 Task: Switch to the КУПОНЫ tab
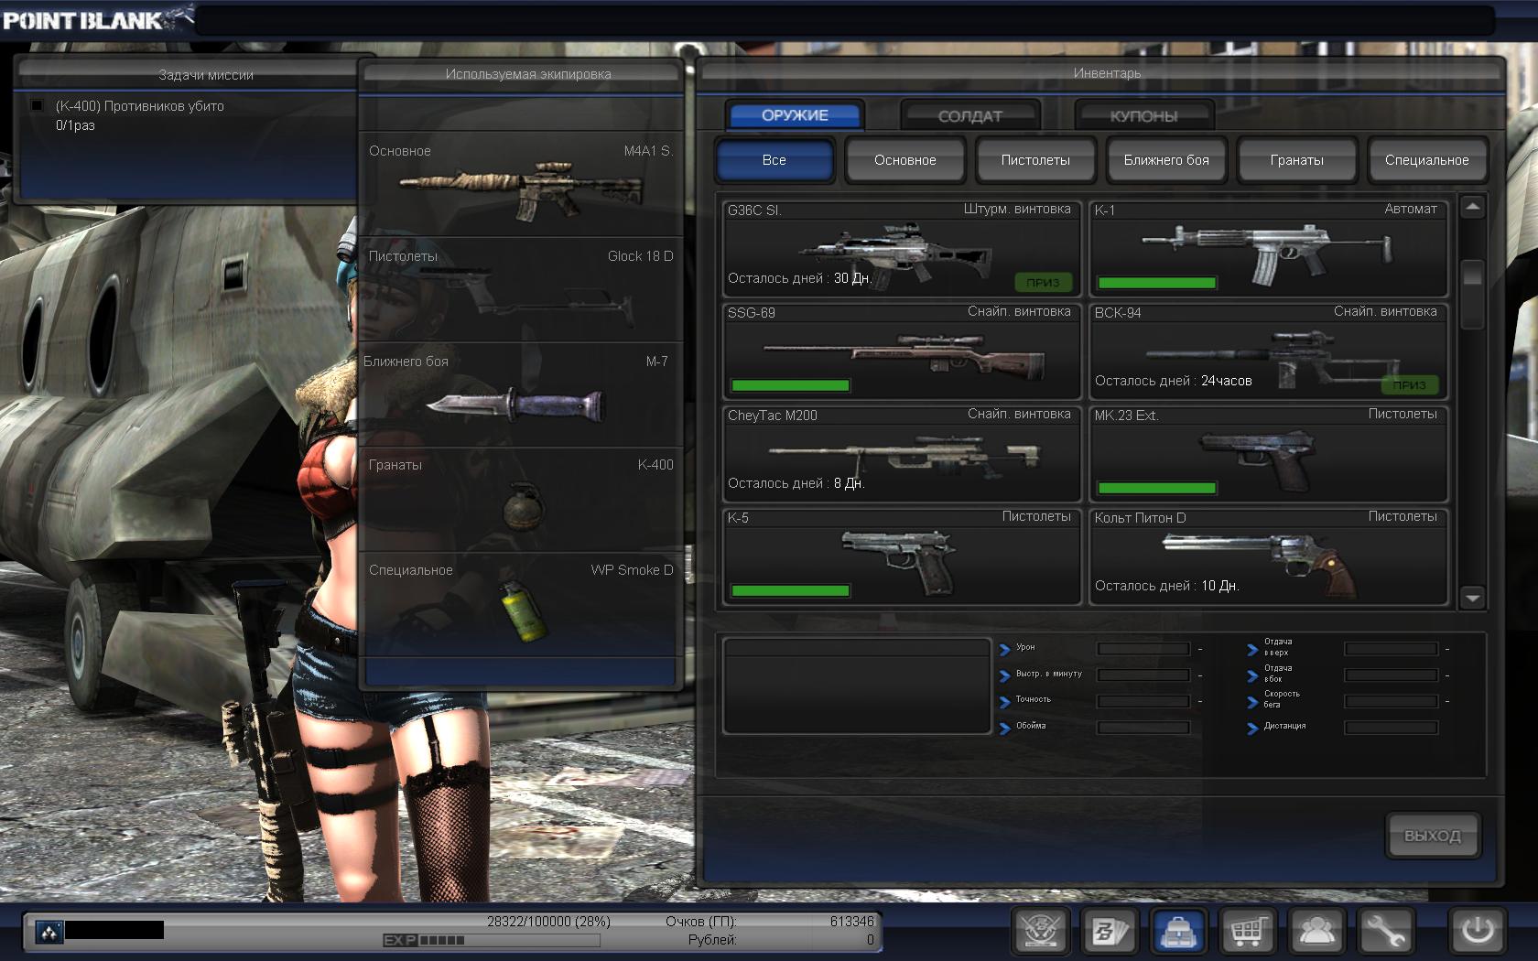(1143, 116)
